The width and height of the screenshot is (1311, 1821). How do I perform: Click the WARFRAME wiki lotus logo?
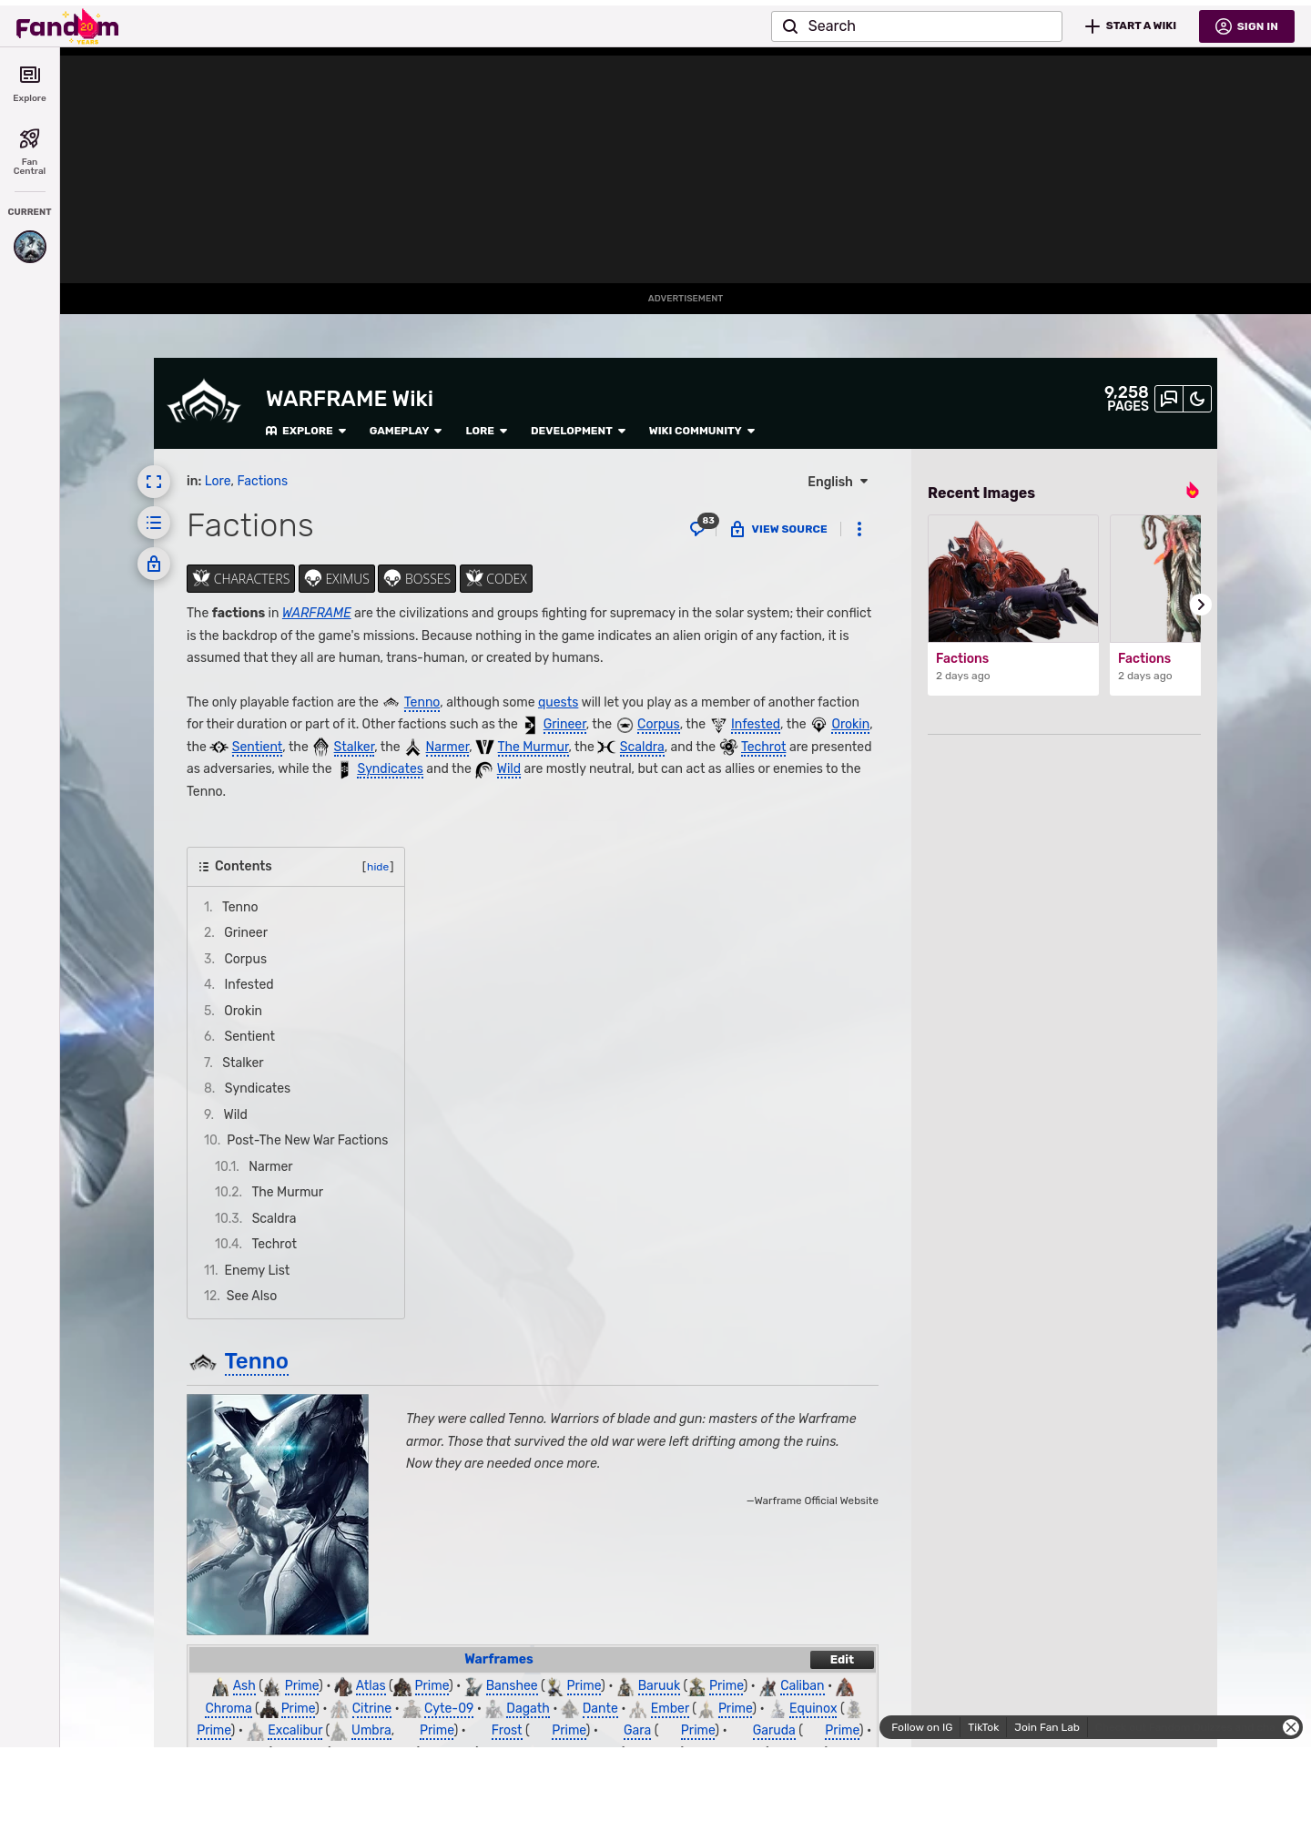[204, 402]
